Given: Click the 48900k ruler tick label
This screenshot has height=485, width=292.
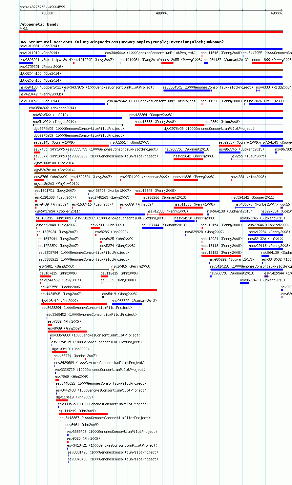Looking at the screenshot, I should [x=162, y=13].
